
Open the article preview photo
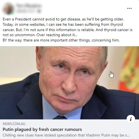pos(69,83)
